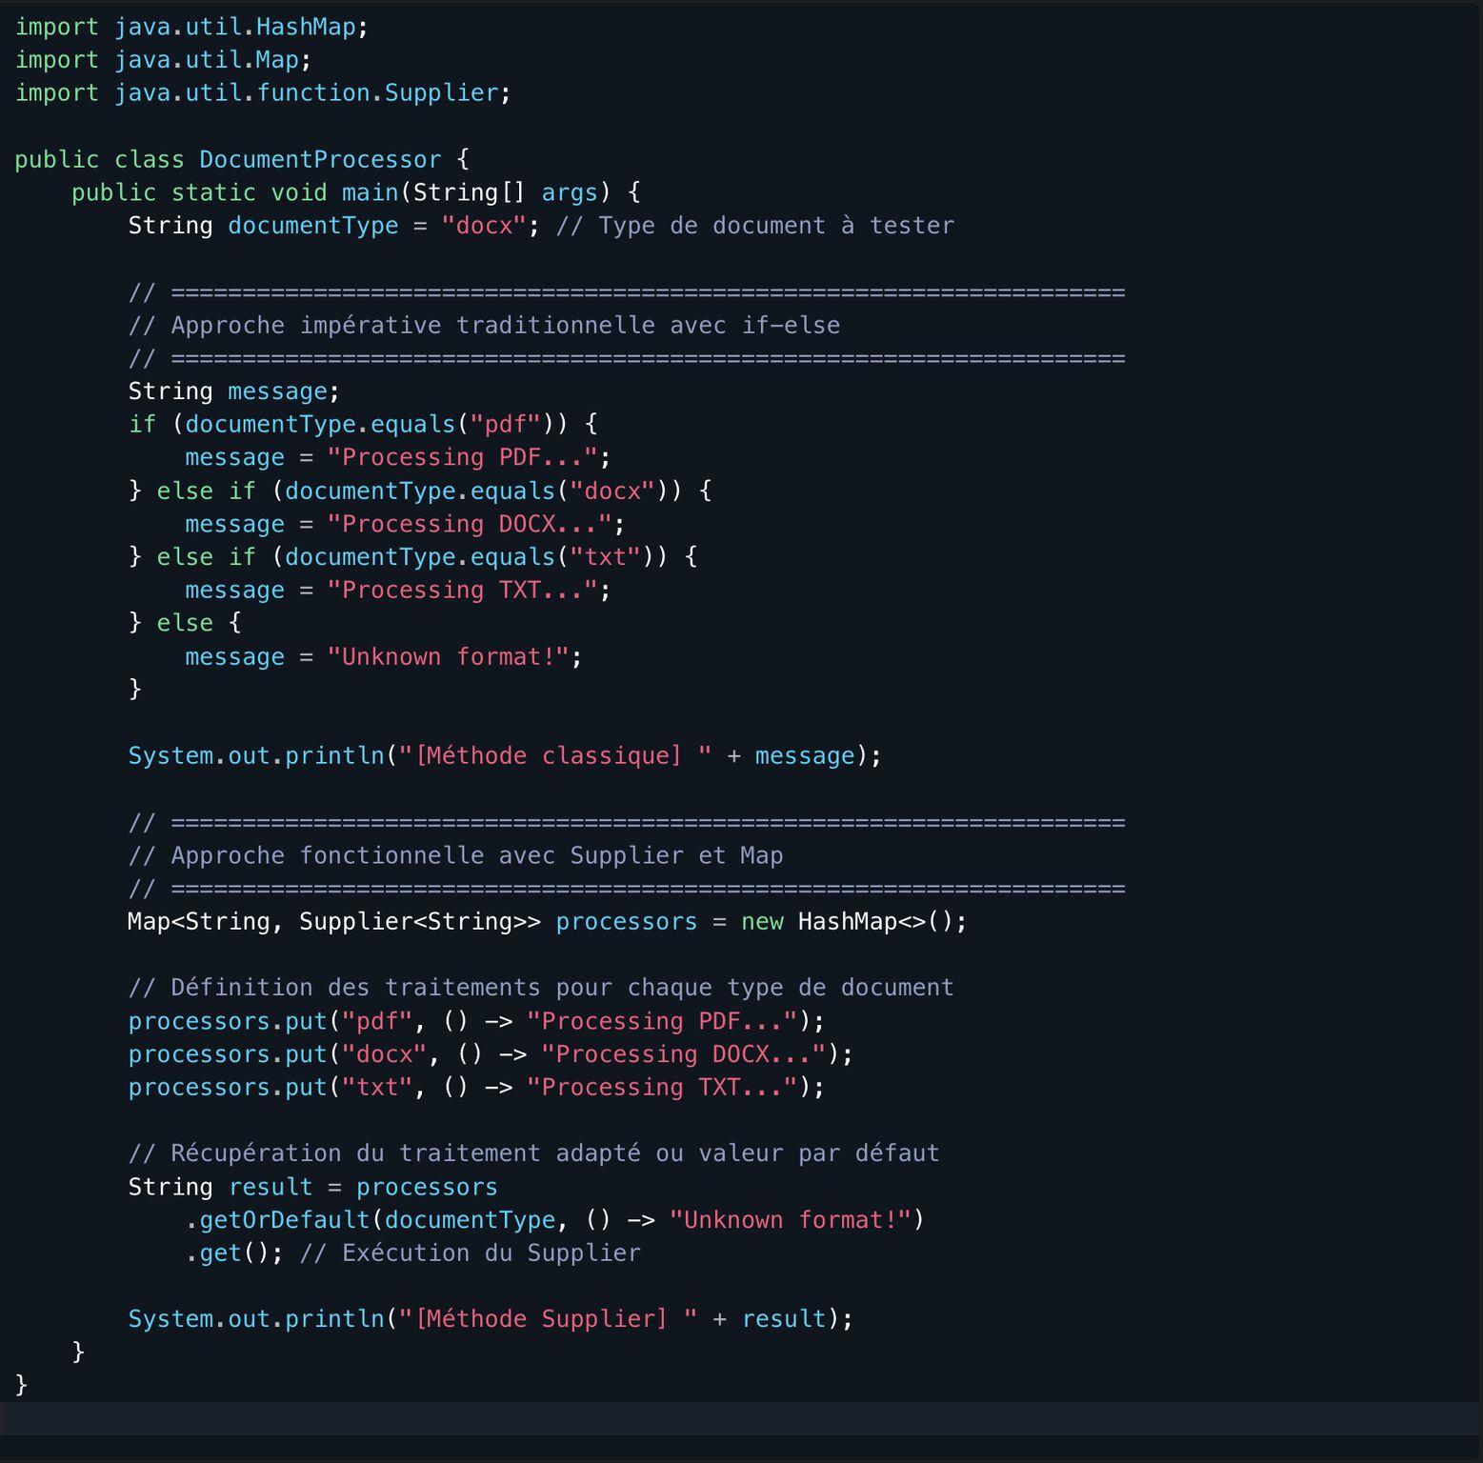Click the new keyword before HashMap
The height and width of the screenshot is (1463, 1483).
(762, 921)
